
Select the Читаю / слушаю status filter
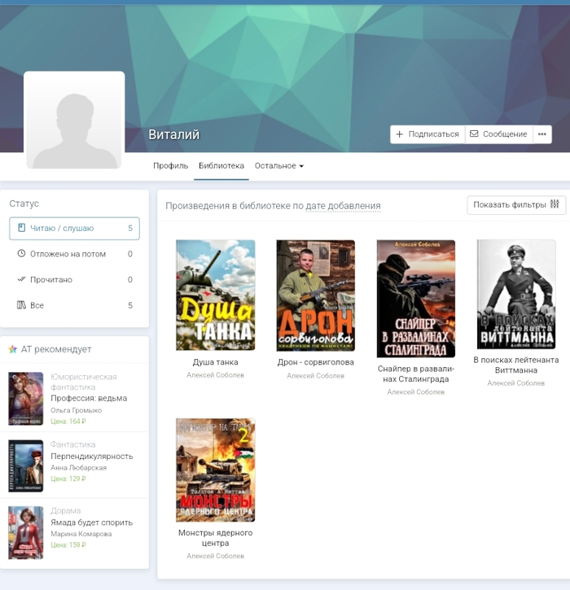pos(74,229)
